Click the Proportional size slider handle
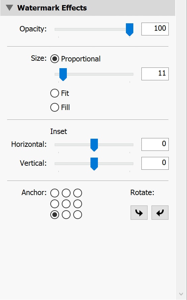Viewport: 187px width, 300px height. coord(63,75)
